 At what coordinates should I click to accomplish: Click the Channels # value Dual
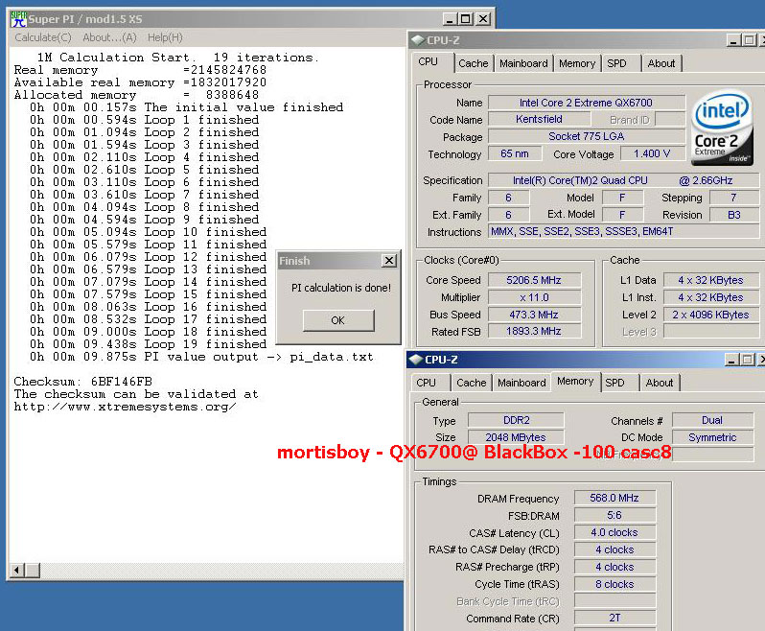712,420
